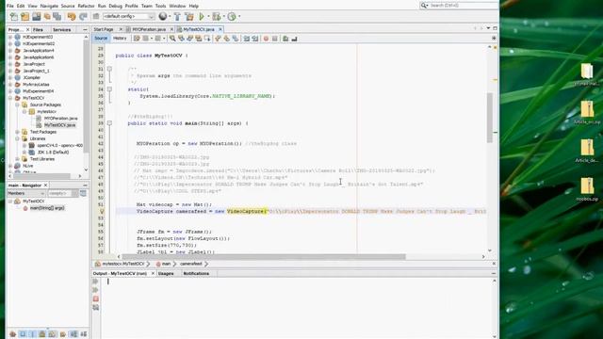
Task: Click the Clean and Build Project icon
Action: [x=189, y=17]
